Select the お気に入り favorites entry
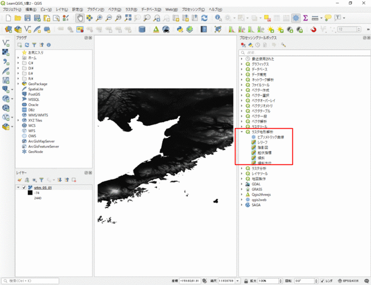The height and width of the screenshot is (285, 371). point(36,53)
